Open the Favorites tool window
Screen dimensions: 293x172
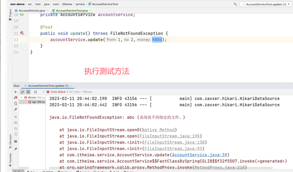(x=10, y=160)
